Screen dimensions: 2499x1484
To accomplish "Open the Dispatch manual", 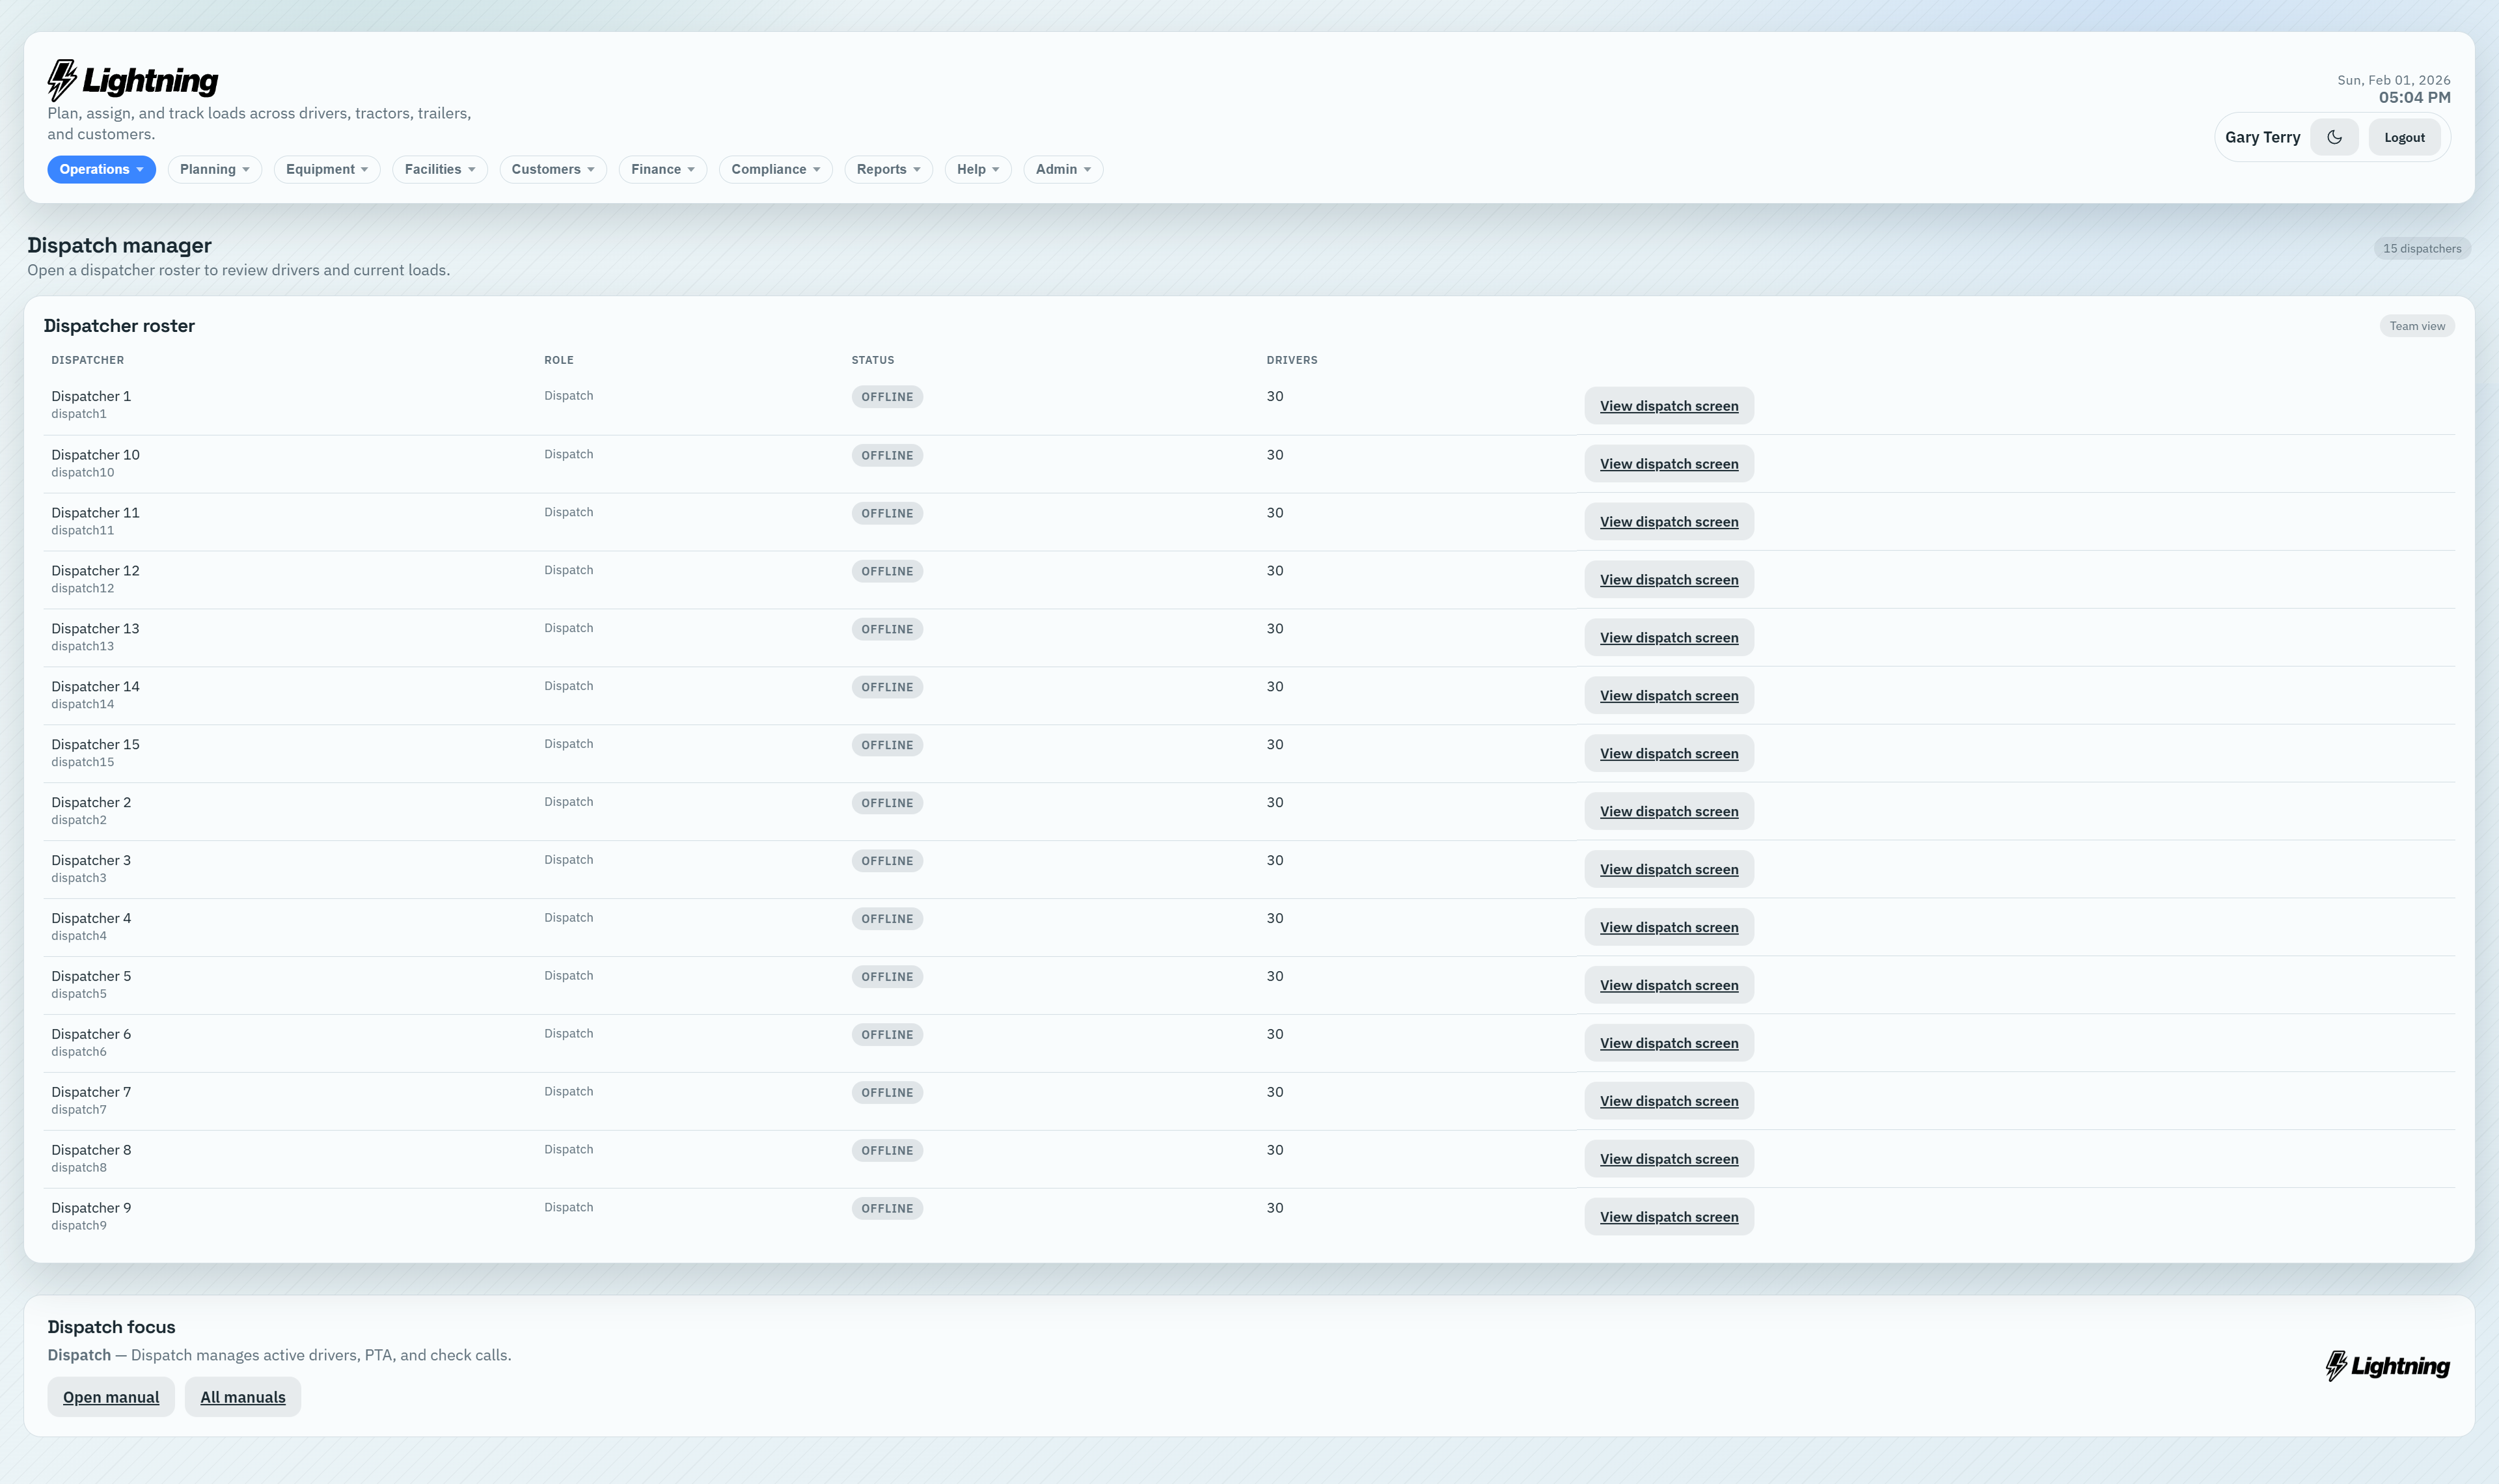I will (x=110, y=1396).
